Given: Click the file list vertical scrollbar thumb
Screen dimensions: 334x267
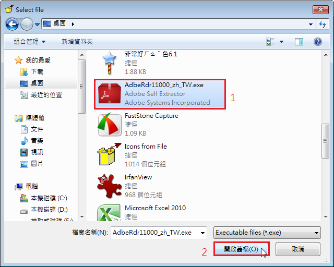Looking at the screenshot, I should click(325, 141).
